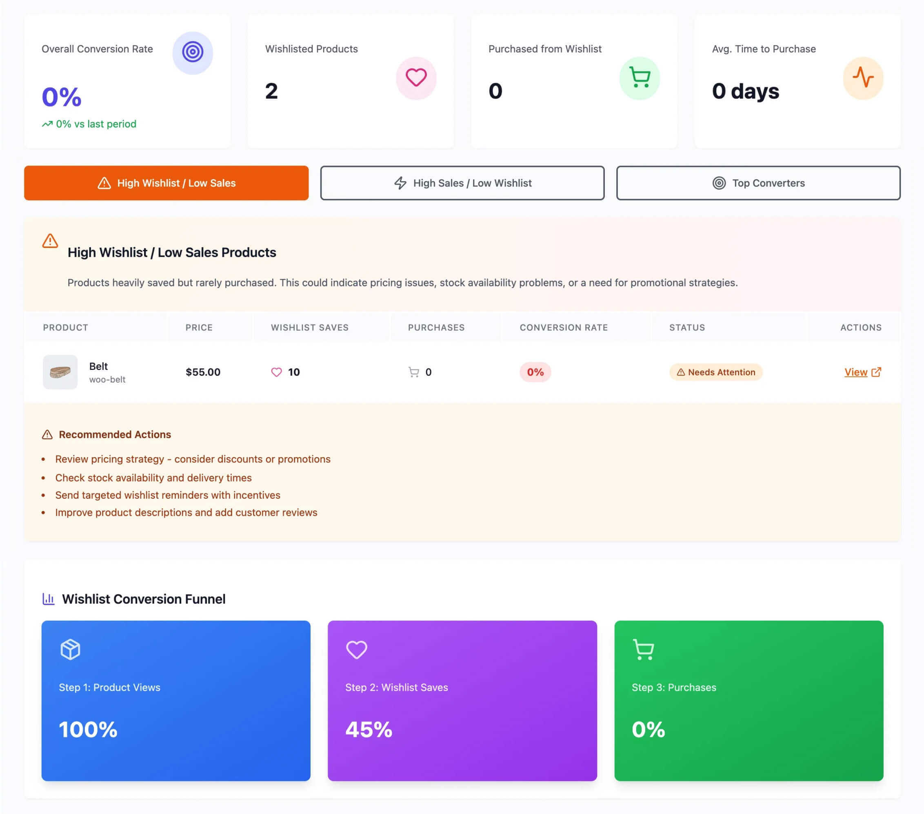The width and height of the screenshot is (924, 814).
Task: Click the target icon on Overall Conversion Rate card
Action: point(193,52)
